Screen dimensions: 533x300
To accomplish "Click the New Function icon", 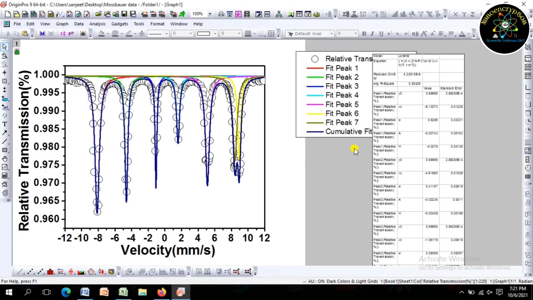I will pyautogui.click(x=59, y=14).
